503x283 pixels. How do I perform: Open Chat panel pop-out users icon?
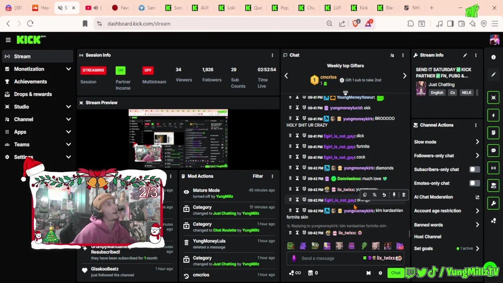392,55
